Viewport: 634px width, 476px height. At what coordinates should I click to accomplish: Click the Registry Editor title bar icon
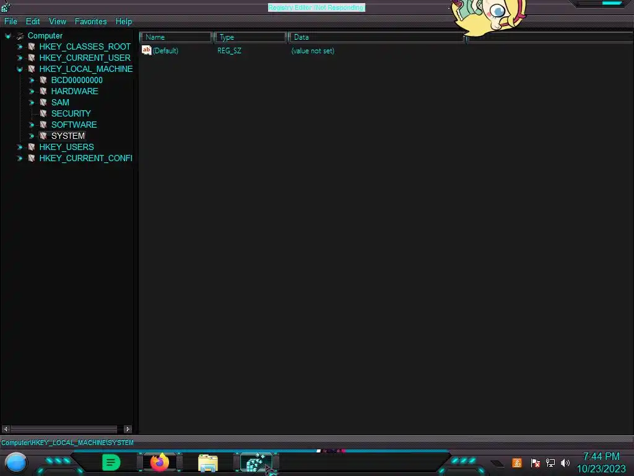tap(5, 6)
